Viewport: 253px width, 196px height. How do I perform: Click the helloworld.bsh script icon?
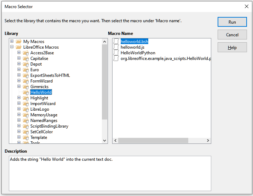tap(116, 41)
